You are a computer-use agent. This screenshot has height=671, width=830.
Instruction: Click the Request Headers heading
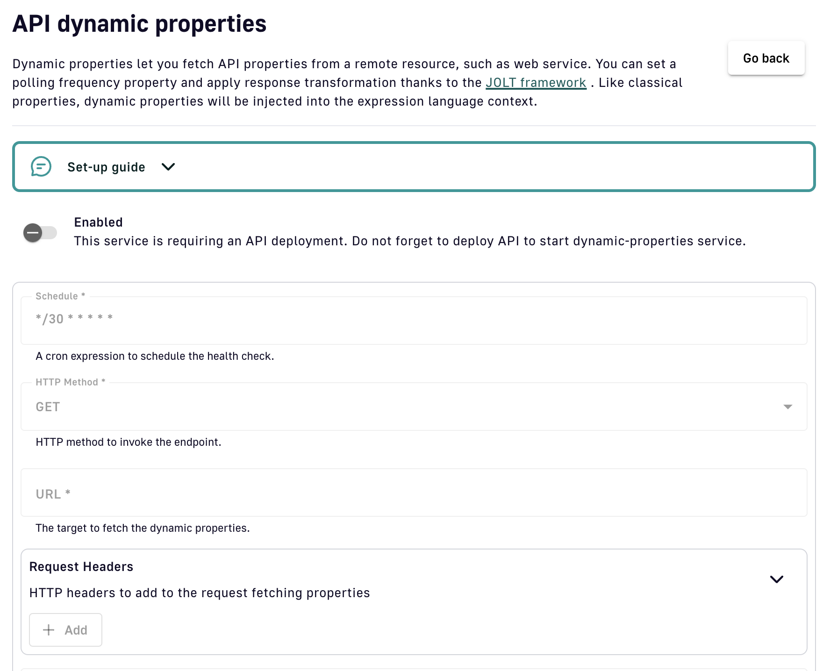point(81,567)
